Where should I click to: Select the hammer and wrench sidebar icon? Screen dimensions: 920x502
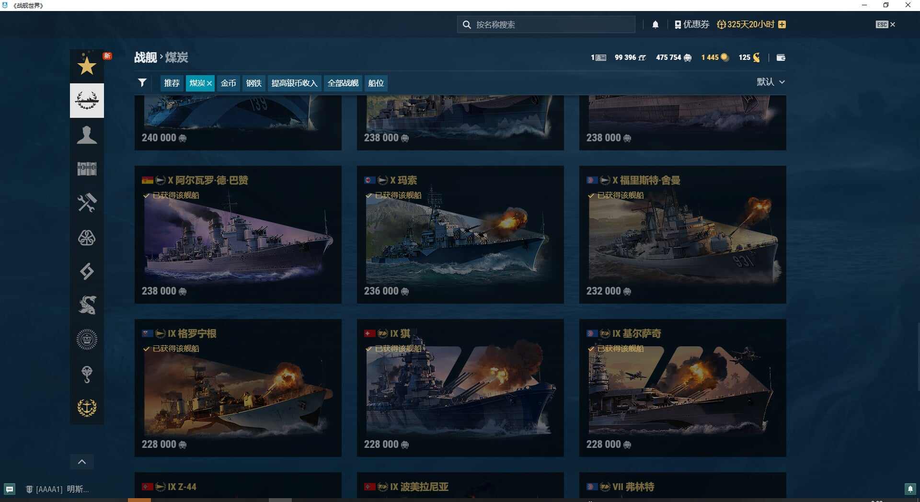(x=87, y=203)
